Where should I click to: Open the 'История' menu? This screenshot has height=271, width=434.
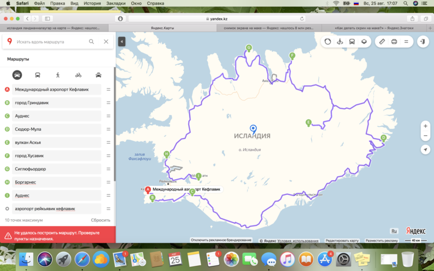click(92, 3)
